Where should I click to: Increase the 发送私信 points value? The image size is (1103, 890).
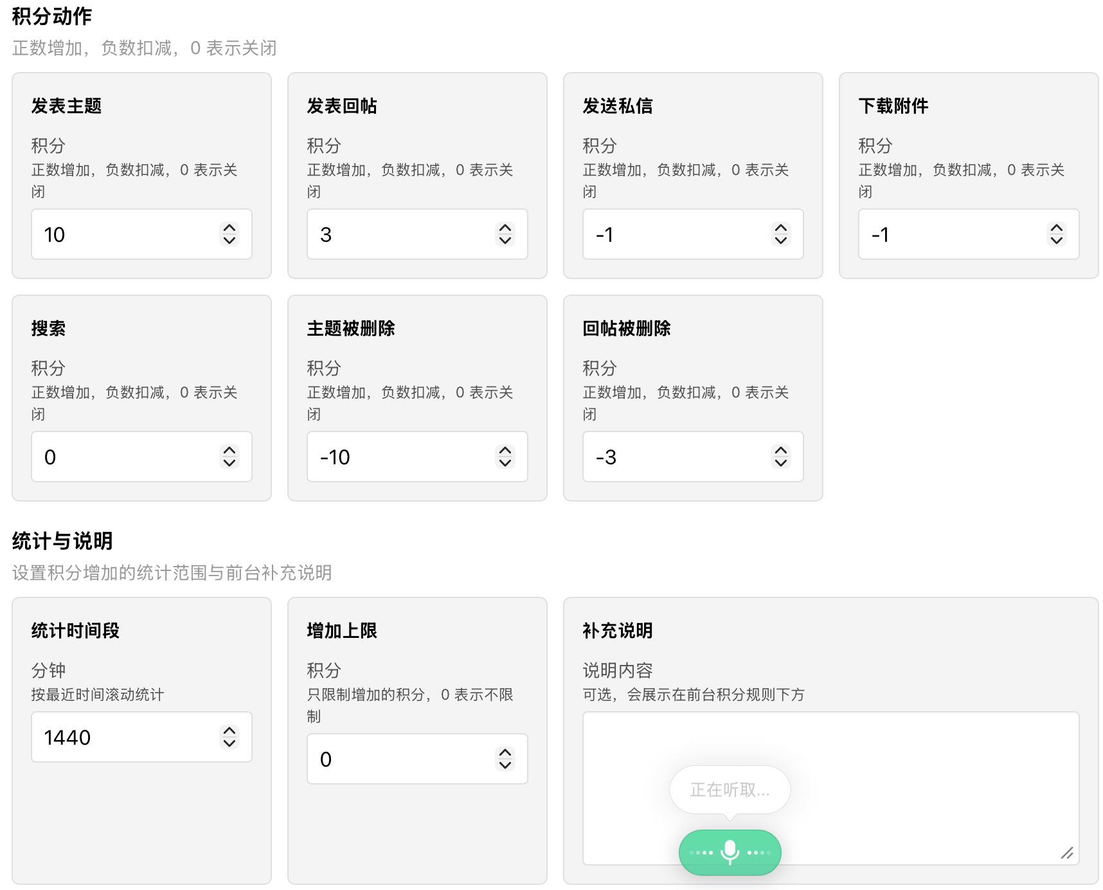point(781,228)
